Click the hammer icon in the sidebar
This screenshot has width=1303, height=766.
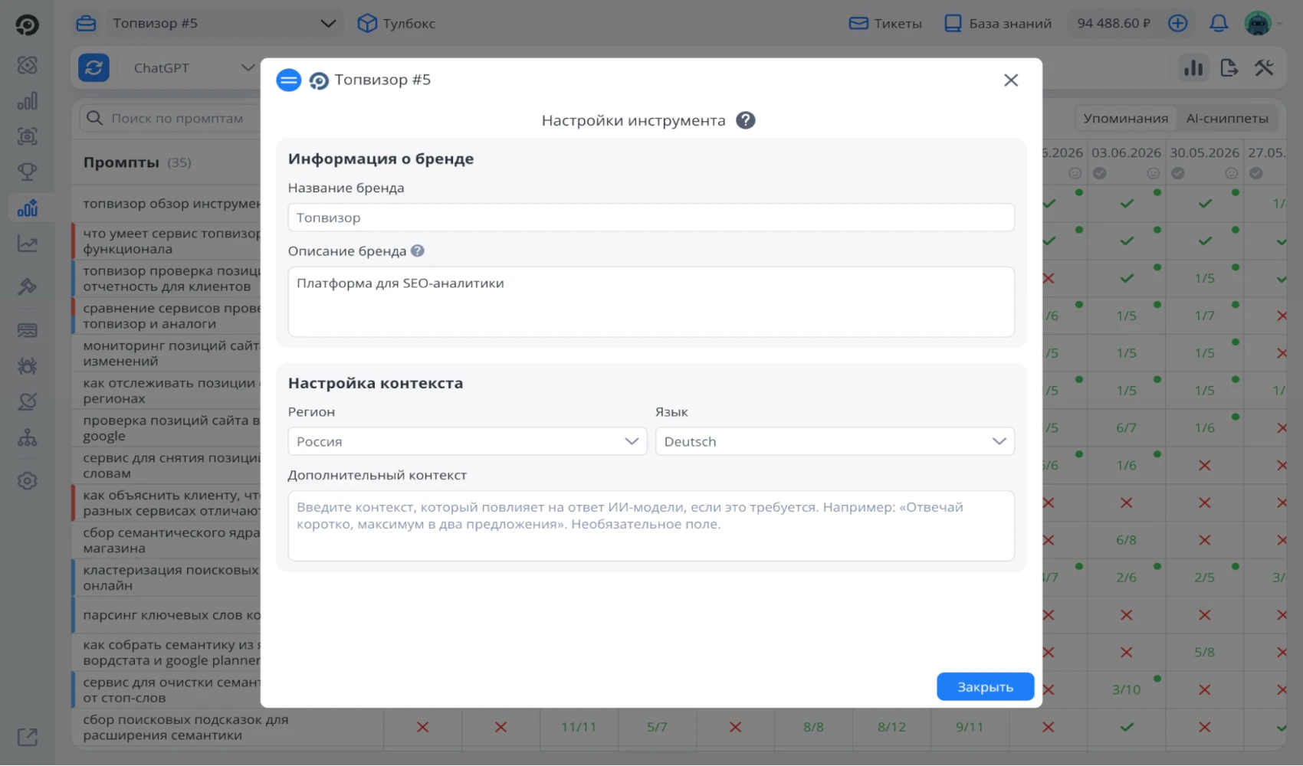(x=27, y=286)
